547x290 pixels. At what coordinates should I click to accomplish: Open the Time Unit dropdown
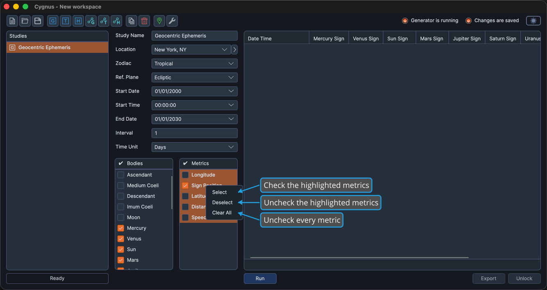(x=195, y=147)
